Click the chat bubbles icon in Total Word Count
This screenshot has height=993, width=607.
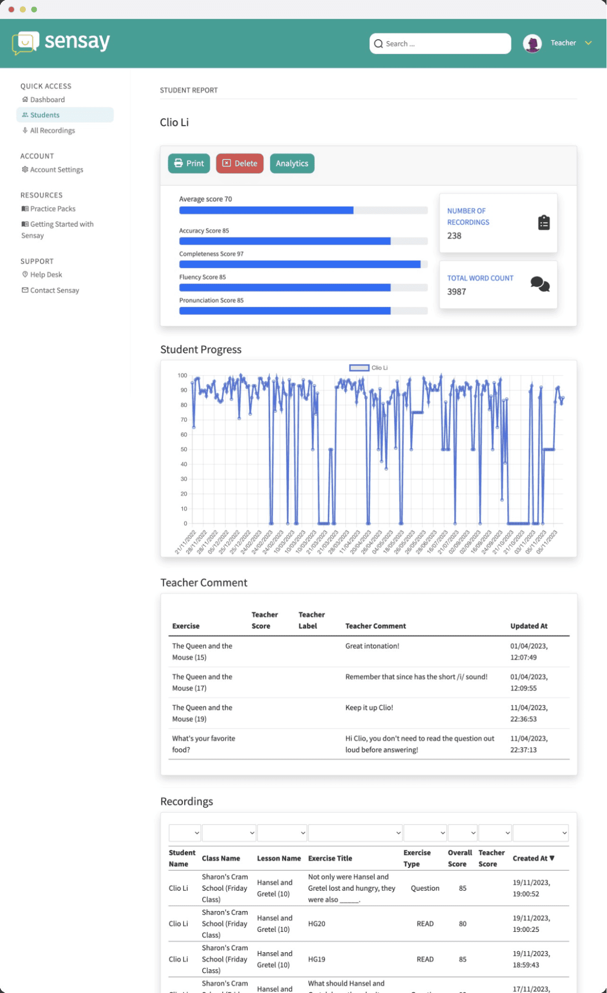pyautogui.click(x=539, y=284)
